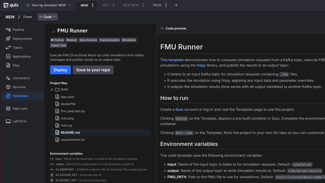Open Applications in the sidebar
Viewport: 325px width, 183px height.
pos(22,56)
